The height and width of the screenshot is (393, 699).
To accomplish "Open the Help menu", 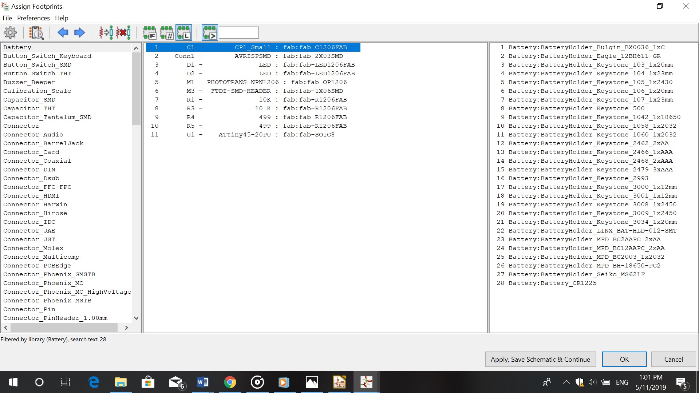I will pyautogui.click(x=62, y=18).
